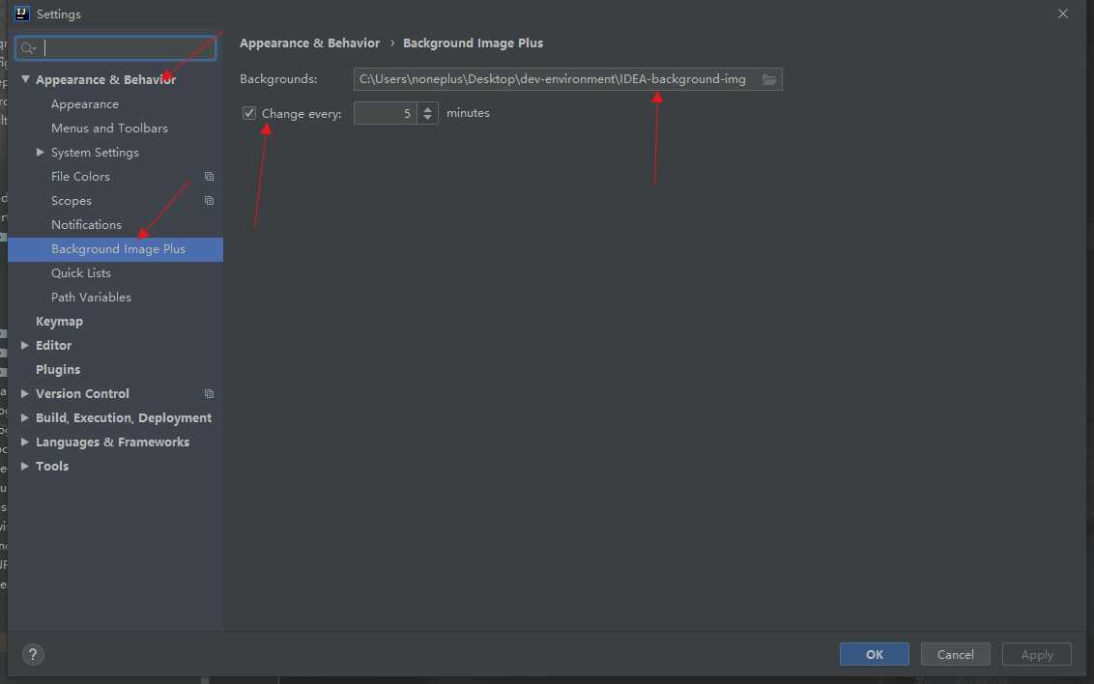Select the Editor category label

[54, 345]
